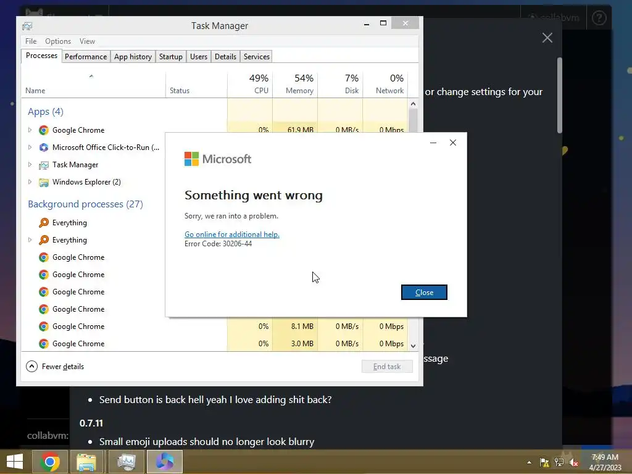Click the muted volume tray icon

(574, 462)
